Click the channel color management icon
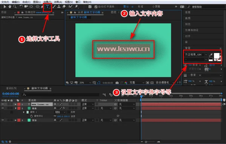This screenshot has height=144, width=226. 126,83
